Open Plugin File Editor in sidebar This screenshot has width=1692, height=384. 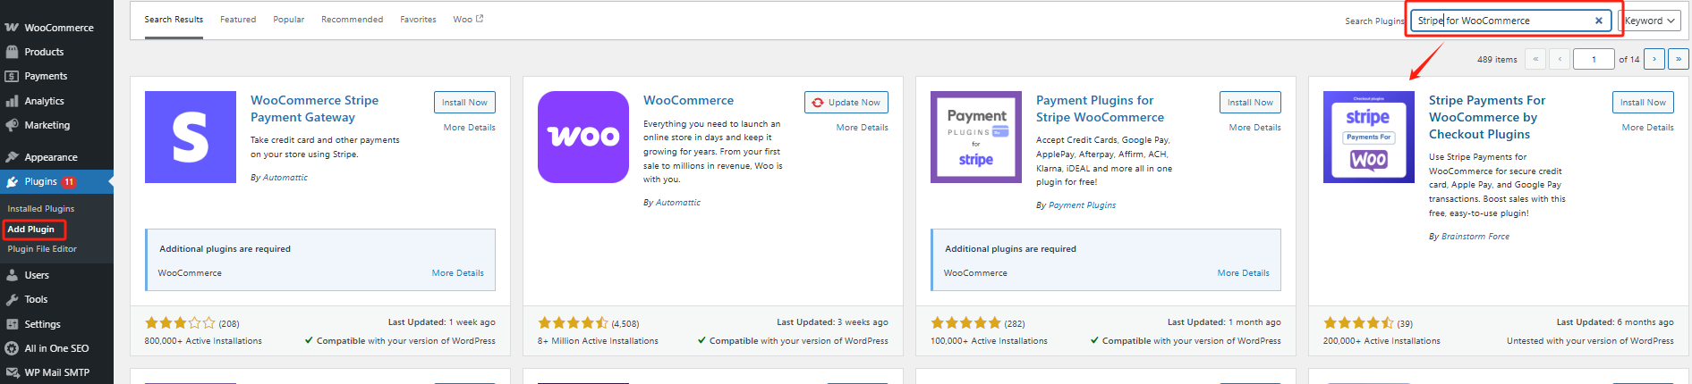(x=42, y=249)
